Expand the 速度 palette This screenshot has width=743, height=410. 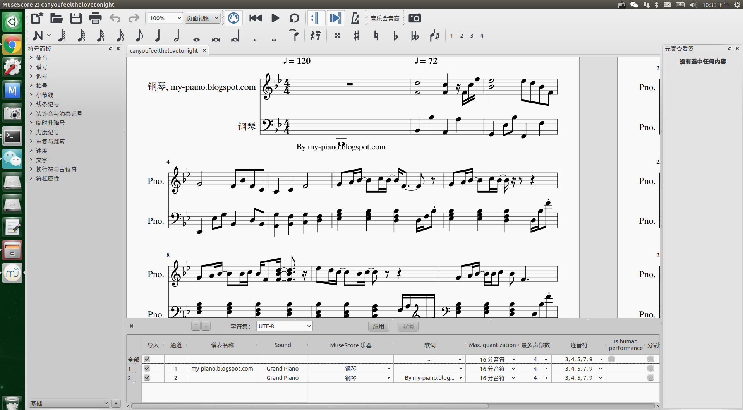tap(31, 151)
